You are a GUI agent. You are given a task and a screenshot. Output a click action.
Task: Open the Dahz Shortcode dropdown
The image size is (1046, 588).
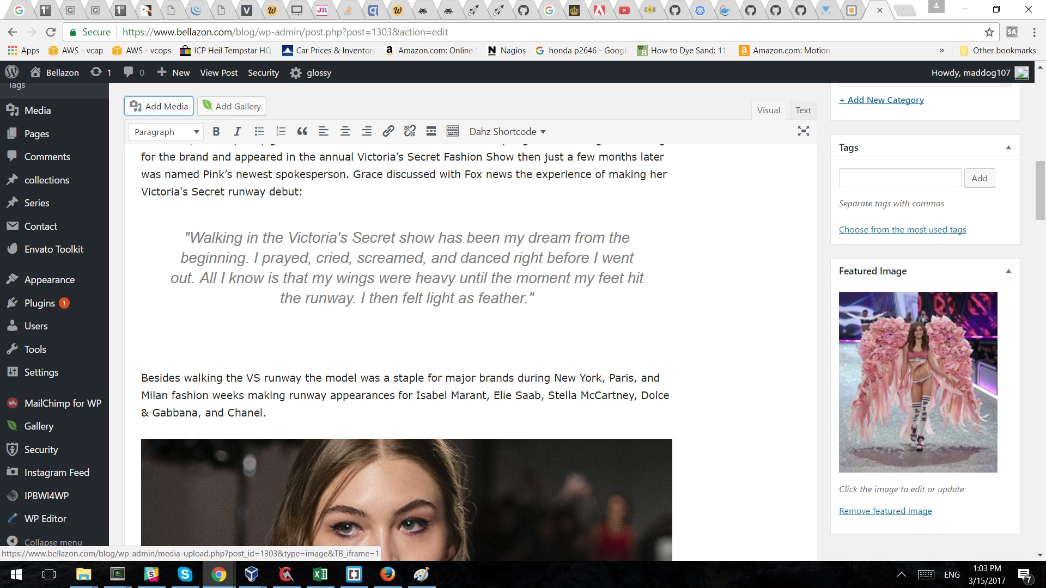coord(507,132)
